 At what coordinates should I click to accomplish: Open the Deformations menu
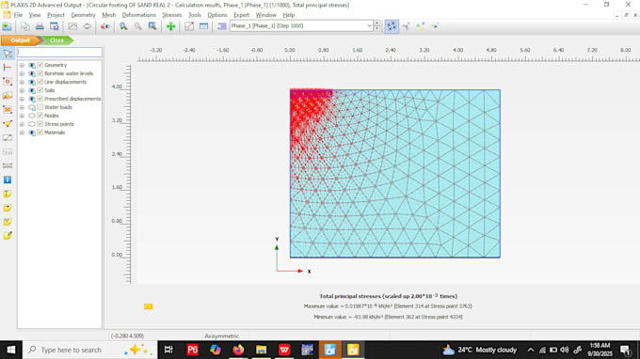coord(138,15)
